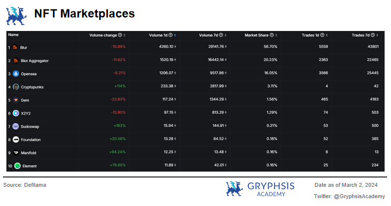Screen dimensions: 391x206
Task: Click the Foundation white logo icon
Action: click(x=16, y=140)
